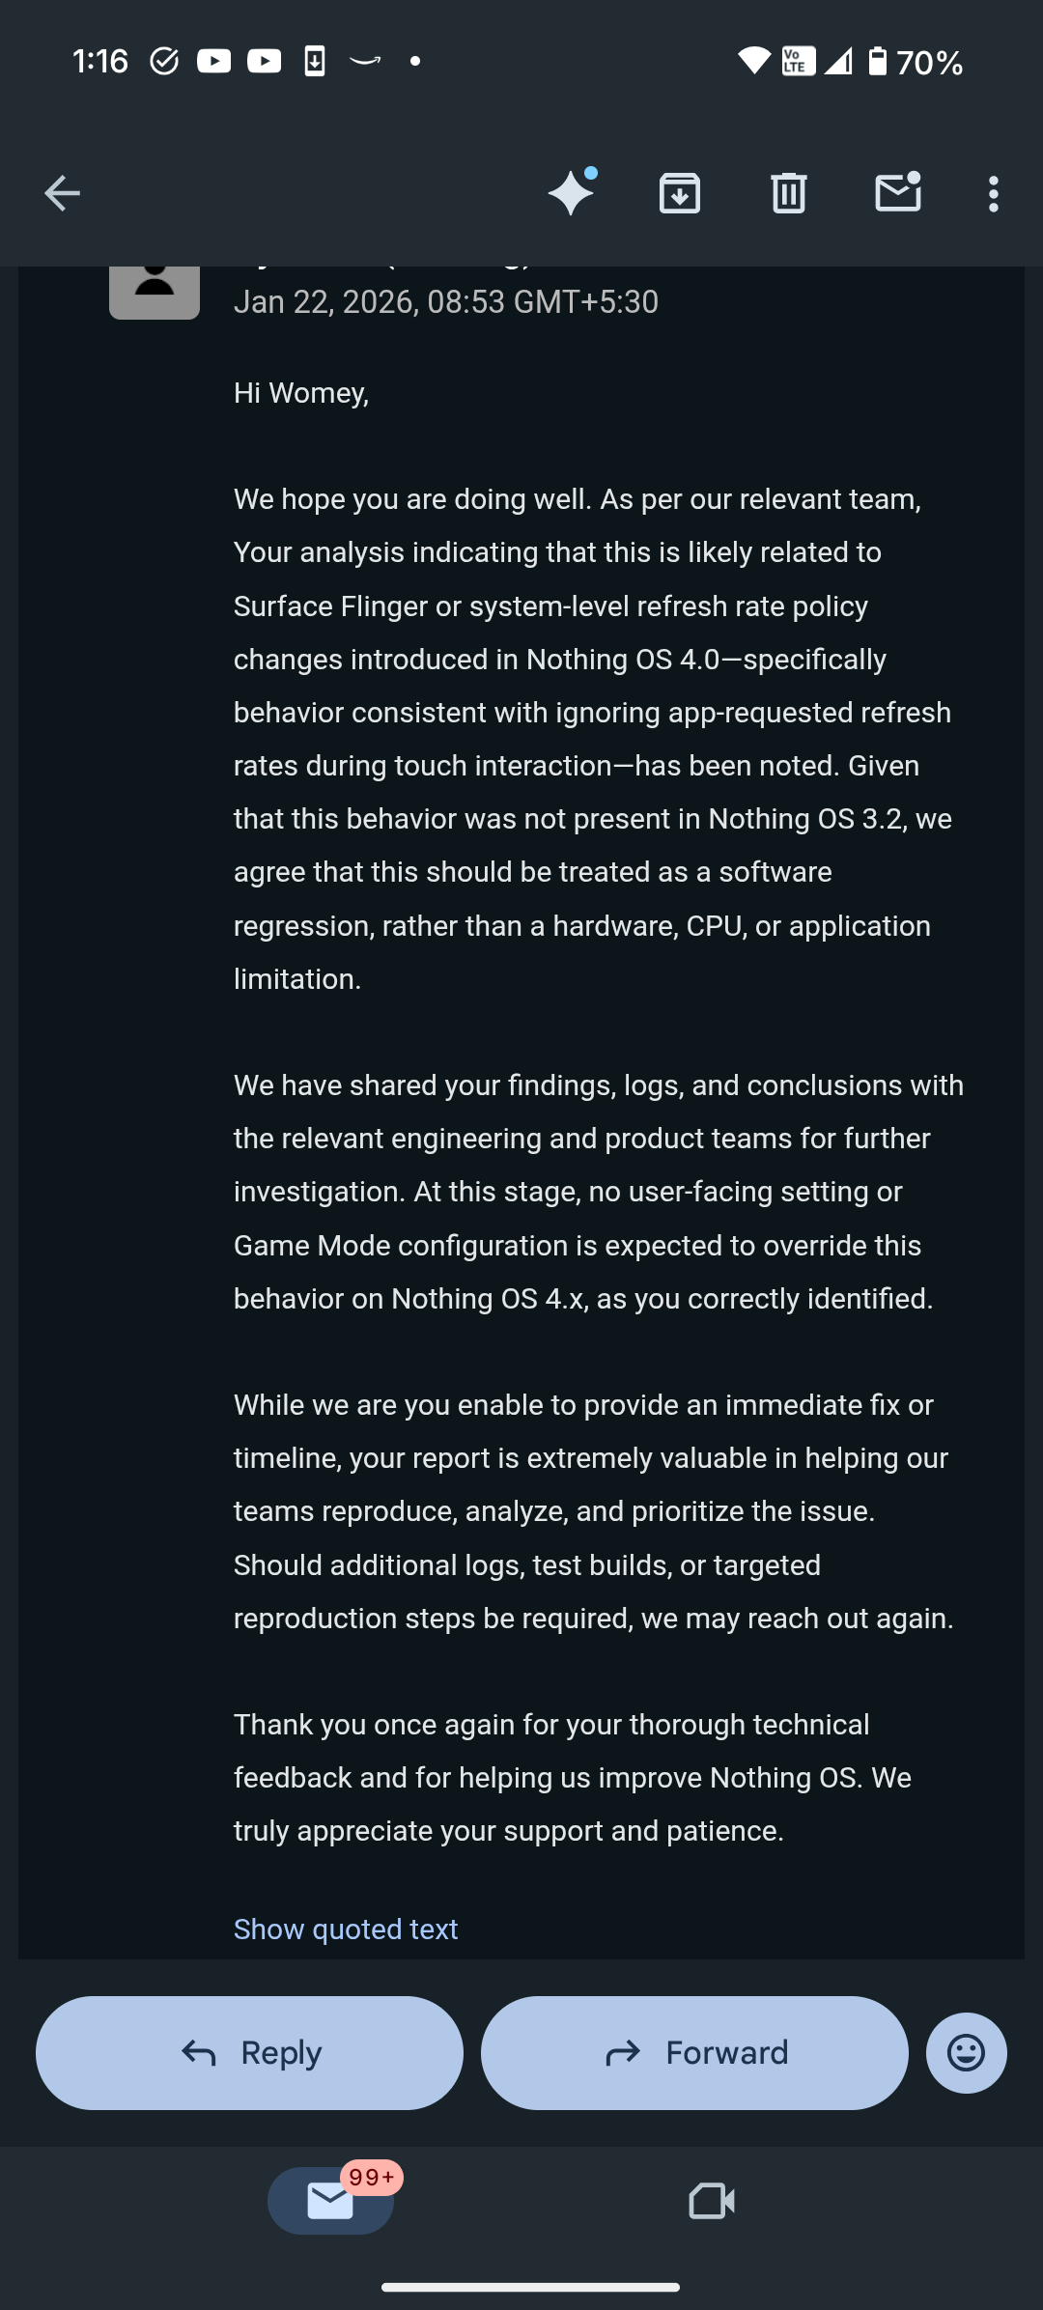
Task: Tap the YouTube notification icon in status bar
Action: [x=214, y=61]
